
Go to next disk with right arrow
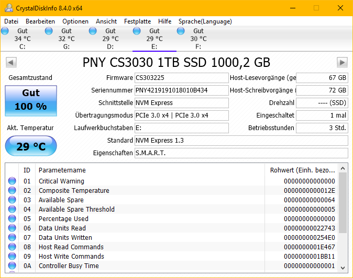[x=342, y=63]
